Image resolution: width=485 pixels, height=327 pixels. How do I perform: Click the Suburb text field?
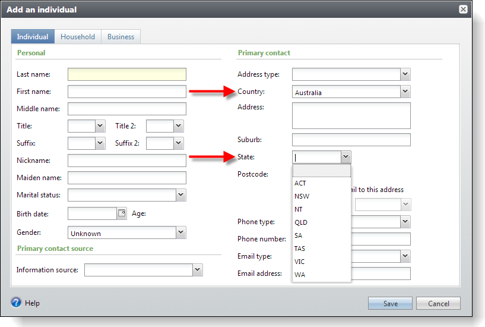[351, 140]
